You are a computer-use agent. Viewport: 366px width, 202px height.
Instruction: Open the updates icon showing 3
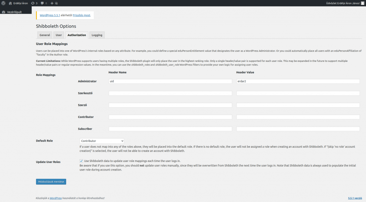(33, 3)
